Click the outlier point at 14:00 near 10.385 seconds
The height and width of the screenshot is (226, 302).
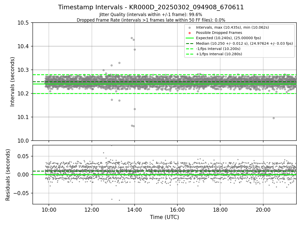coord(135,49)
